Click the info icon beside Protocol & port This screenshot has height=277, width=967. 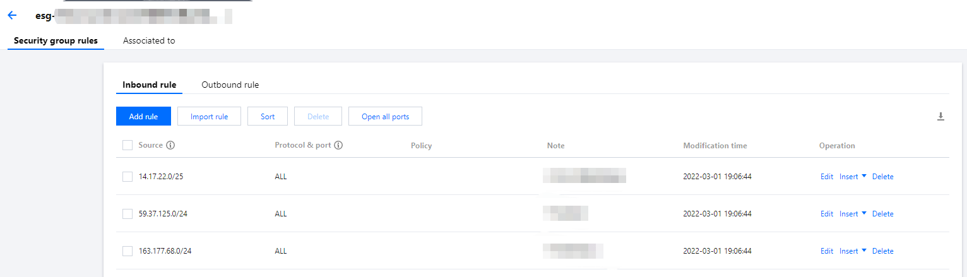338,145
